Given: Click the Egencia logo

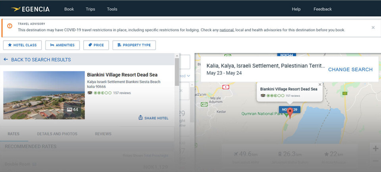Looking at the screenshot, I should tap(30, 9).
